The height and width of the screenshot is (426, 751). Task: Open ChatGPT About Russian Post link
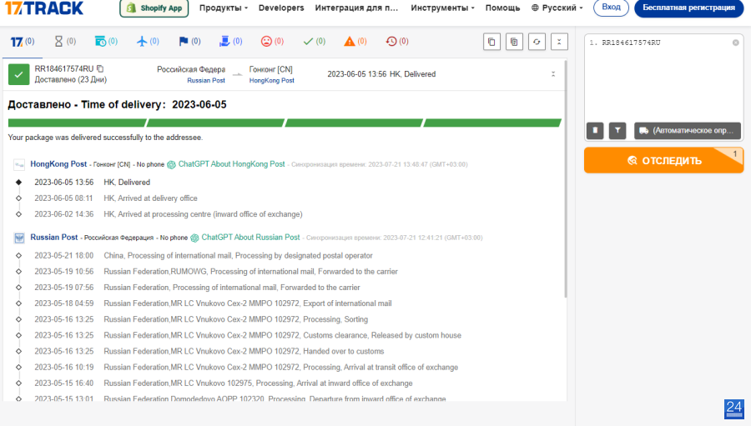[x=250, y=237]
